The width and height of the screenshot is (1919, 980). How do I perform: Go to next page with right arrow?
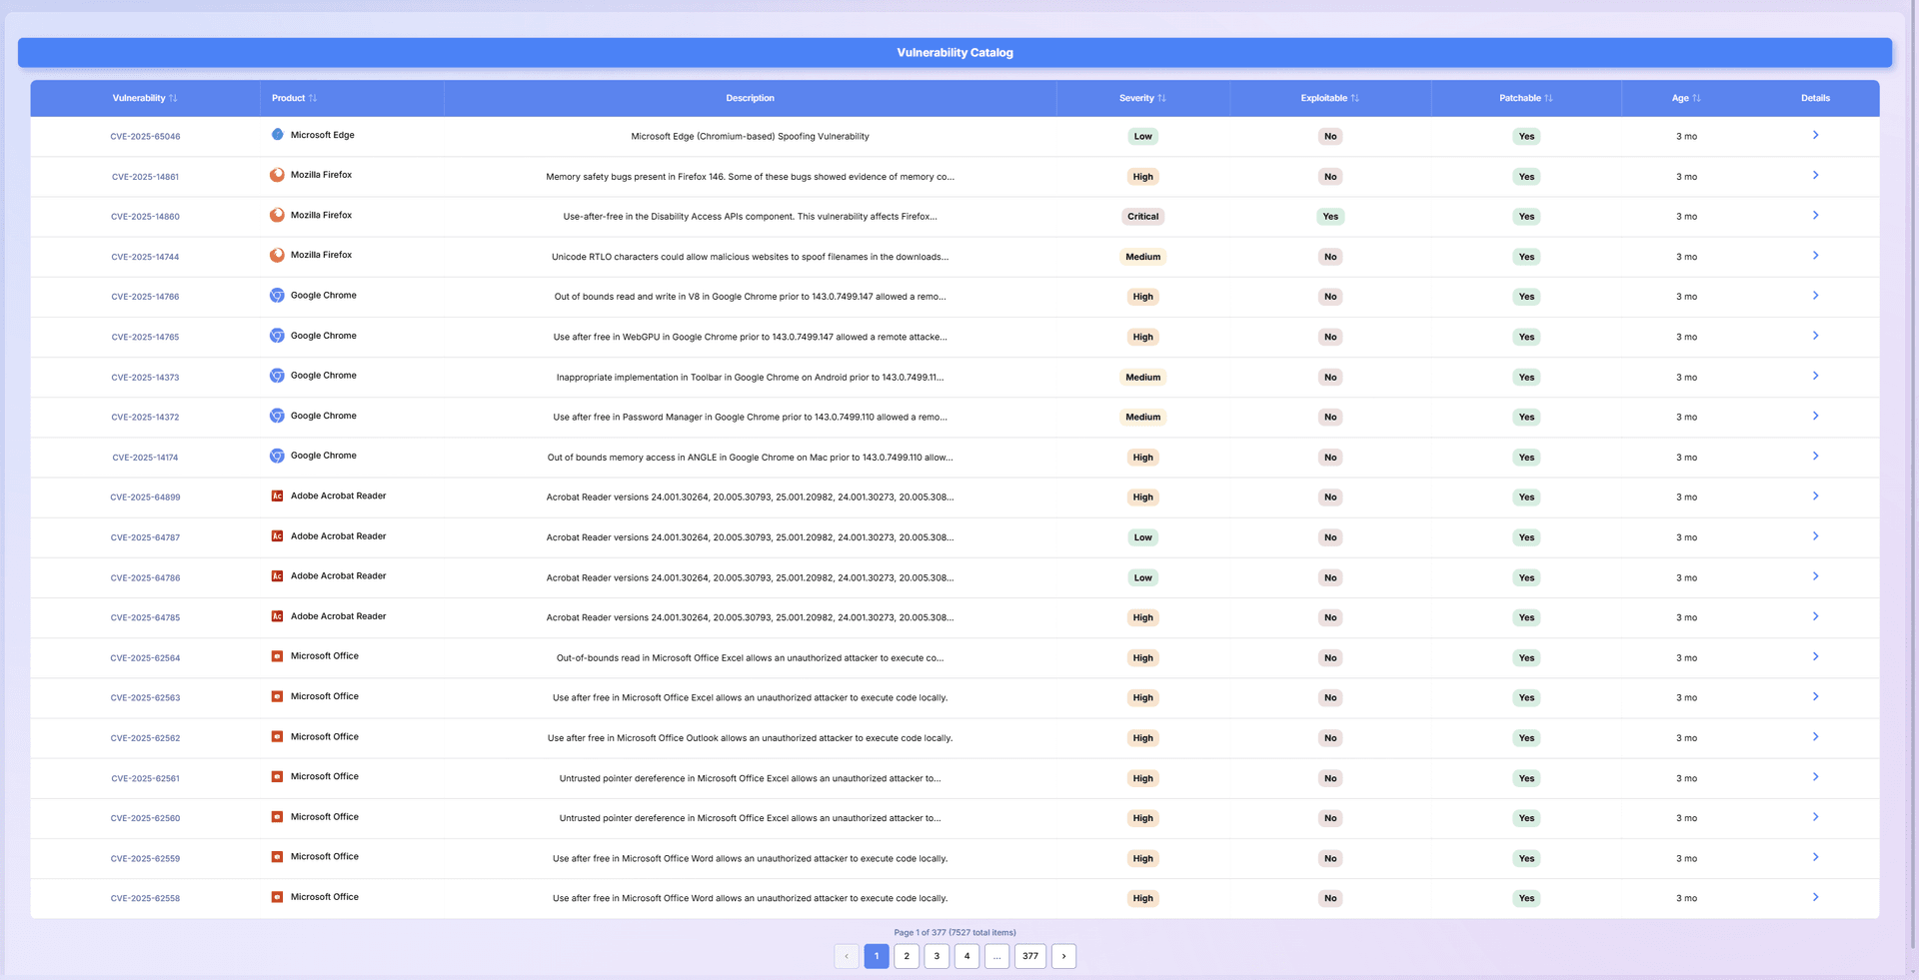pyautogui.click(x=1063, y=956)
